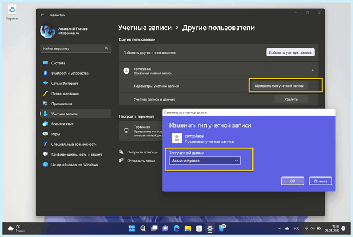The image size is (353, 237).
Task: Open the Windows Start menu
Action: [x=132, y=228]
